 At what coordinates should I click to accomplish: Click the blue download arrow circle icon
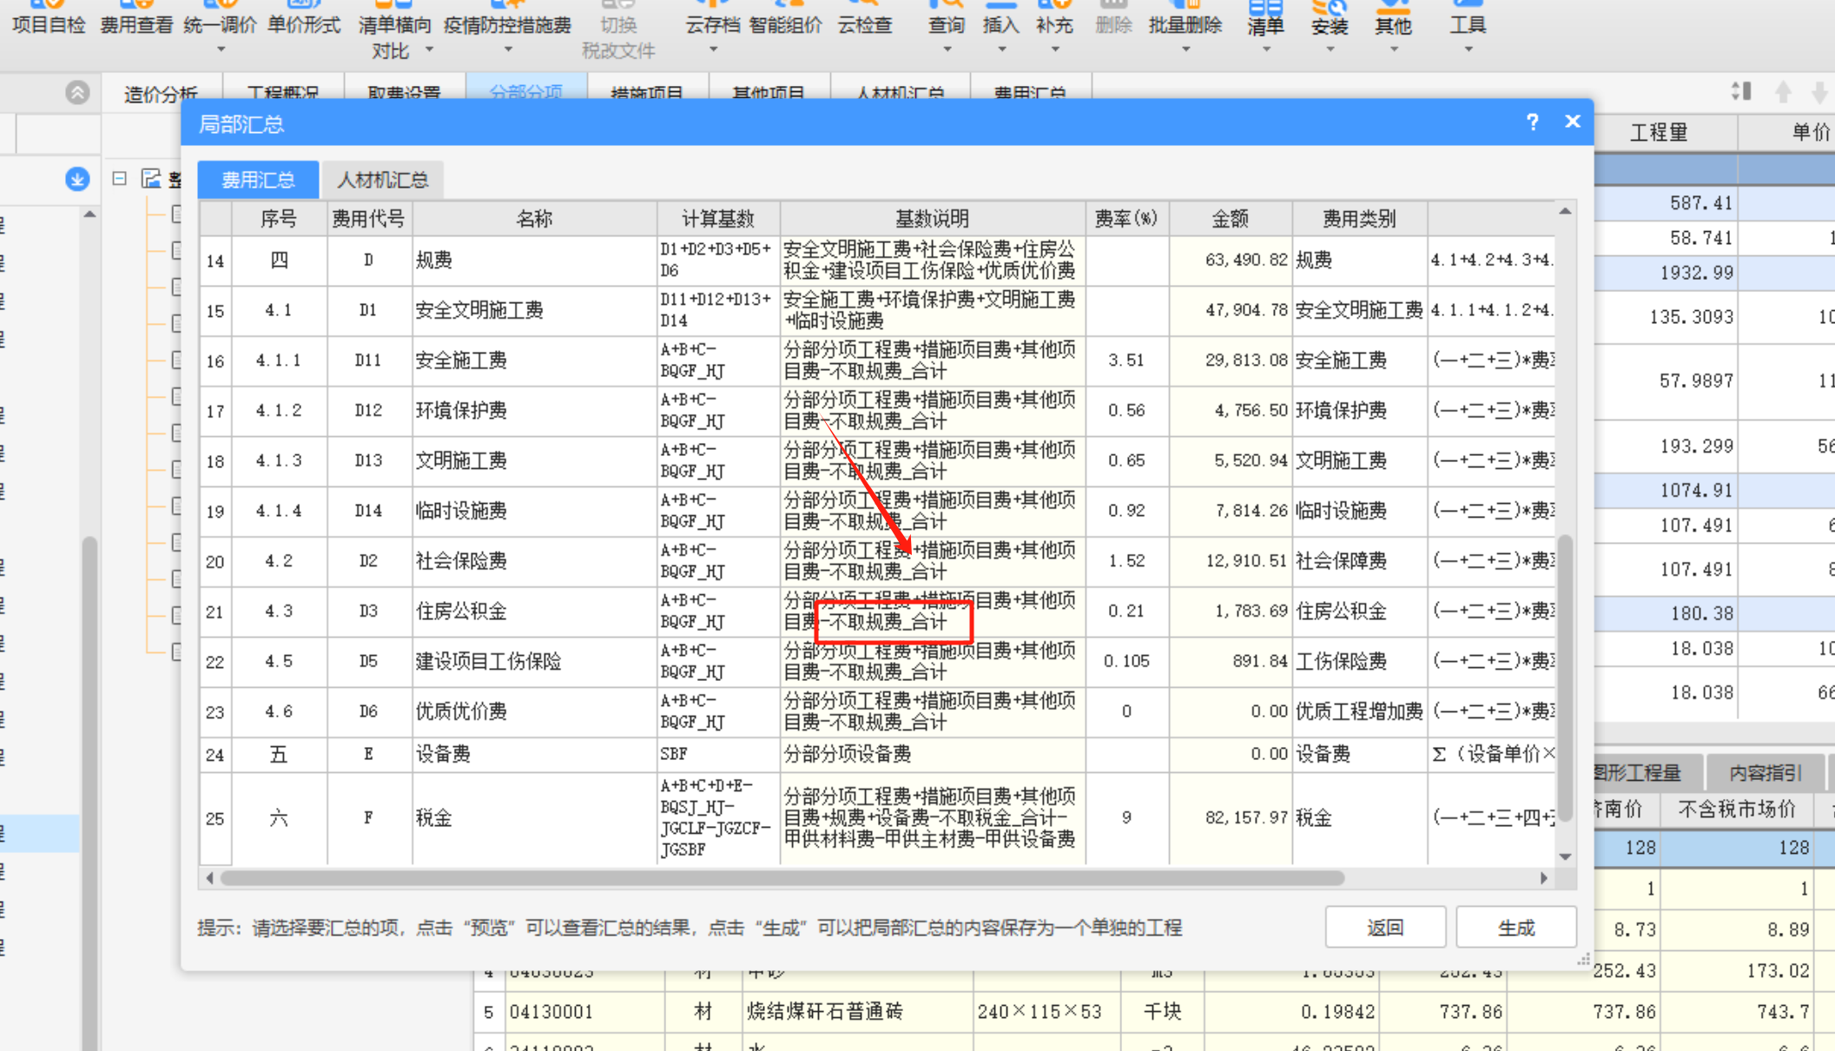(x=77, y=179)
